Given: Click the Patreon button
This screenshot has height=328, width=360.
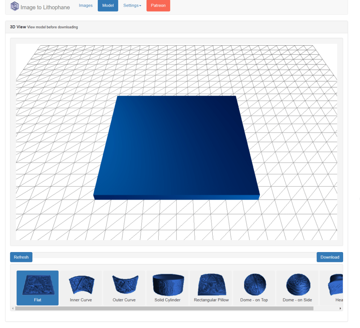Looking at the screenshot, I should click(x=158, y=6).
